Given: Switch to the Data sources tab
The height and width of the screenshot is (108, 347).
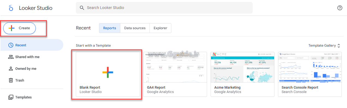Looking at the screenshot, I should click(x=135, y=28).
